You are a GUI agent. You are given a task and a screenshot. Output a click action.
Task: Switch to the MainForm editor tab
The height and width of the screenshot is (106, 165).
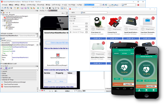click(53, 10)
